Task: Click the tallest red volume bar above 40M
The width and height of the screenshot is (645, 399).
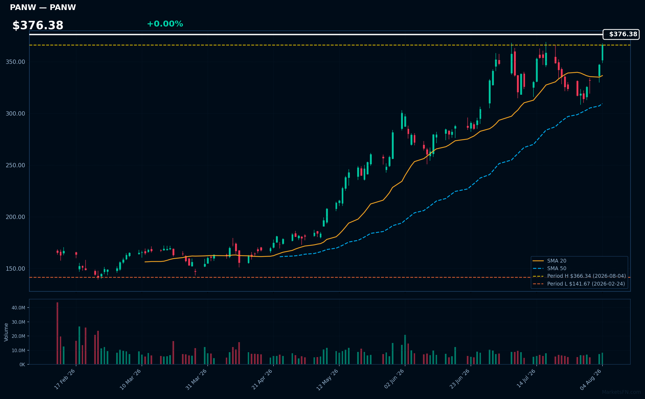Action: (x=57, y=333)
